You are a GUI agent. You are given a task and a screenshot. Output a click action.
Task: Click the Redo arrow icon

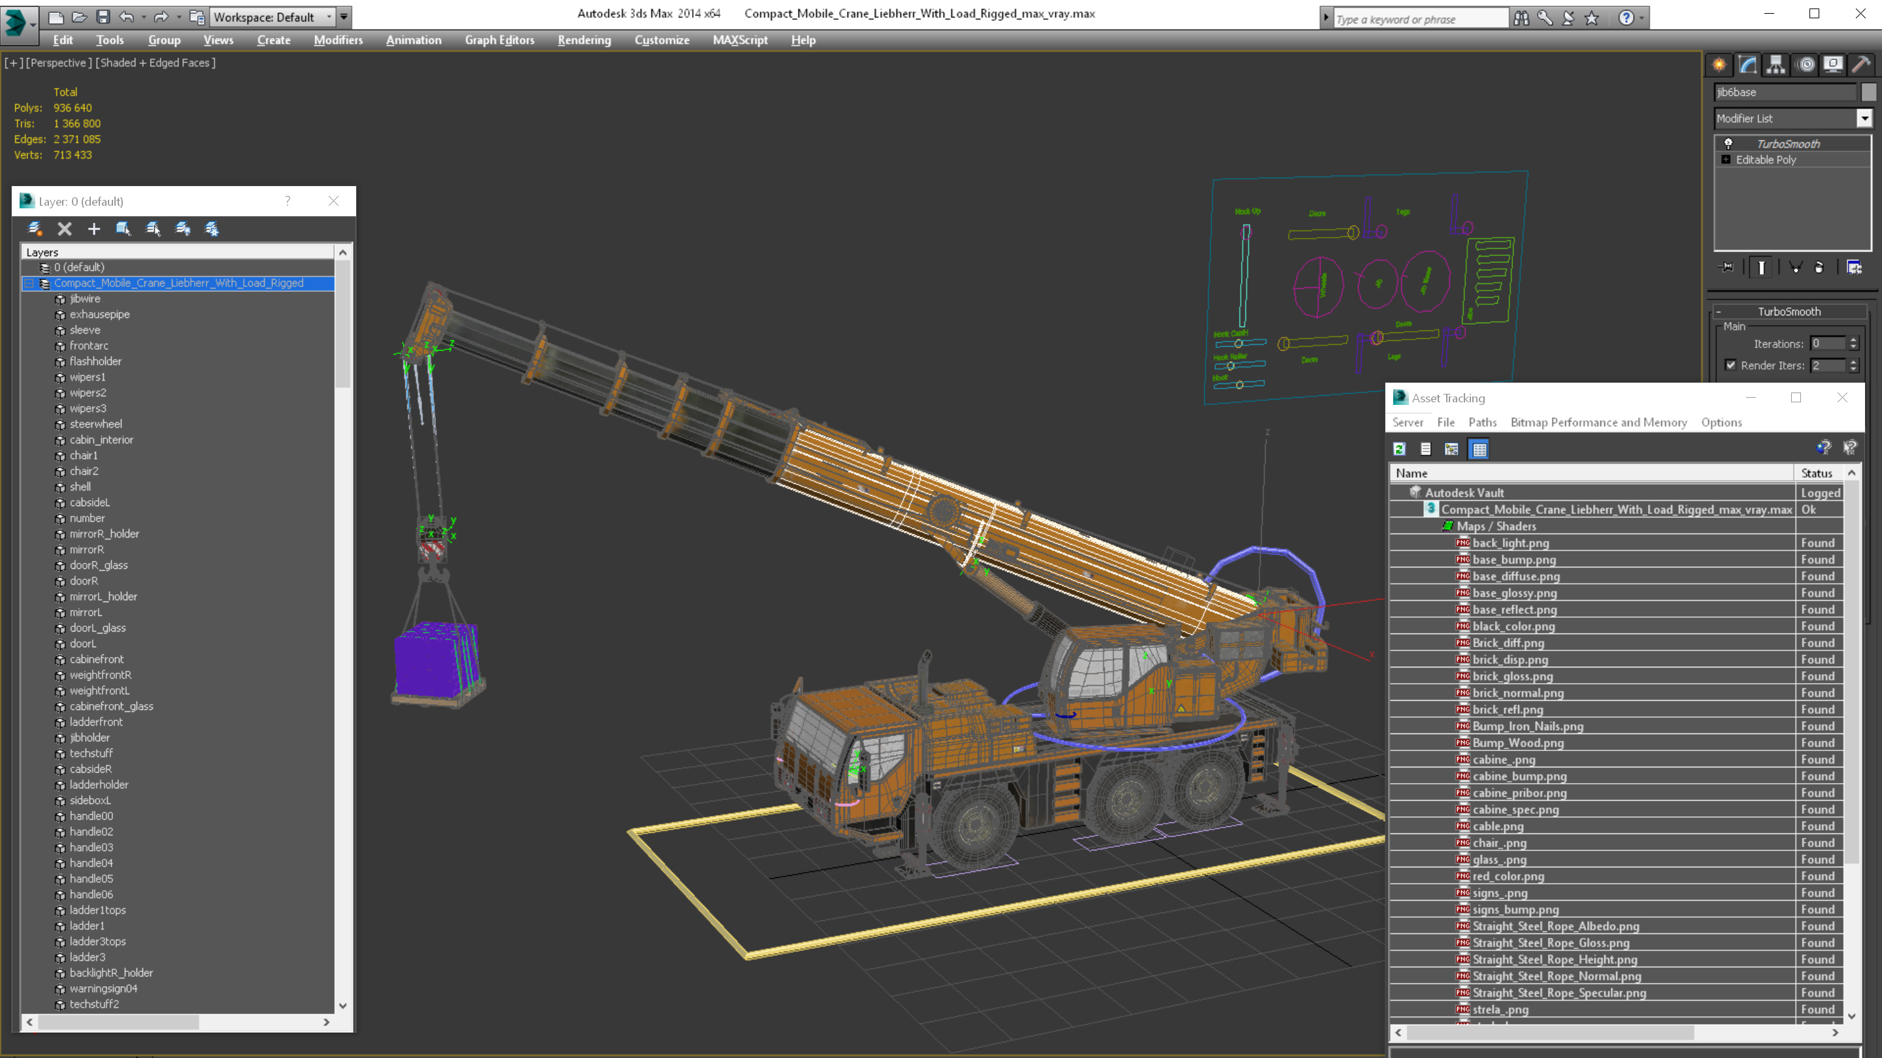point(161,17)
